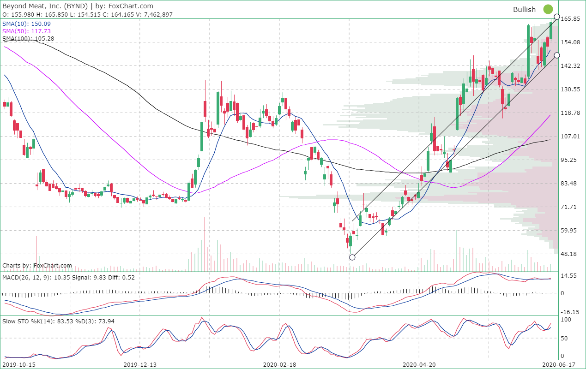The width and height of the screenshot is (586, 369).
Task: Click the channel line anchor near 142.32
Action: click(x=557, y=55)
